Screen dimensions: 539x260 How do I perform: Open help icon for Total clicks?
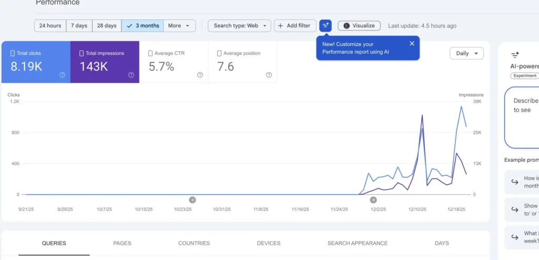pos(62,75)
